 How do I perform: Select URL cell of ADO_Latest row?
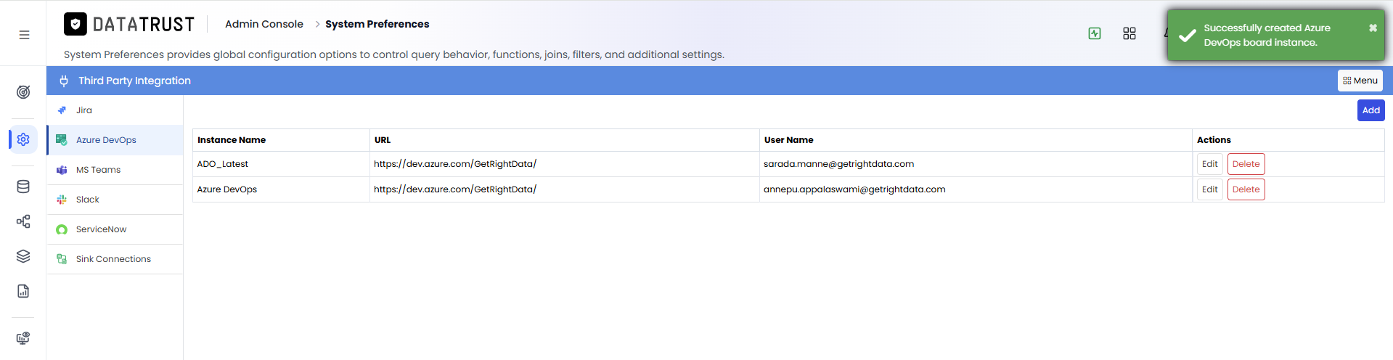(564, 164)
